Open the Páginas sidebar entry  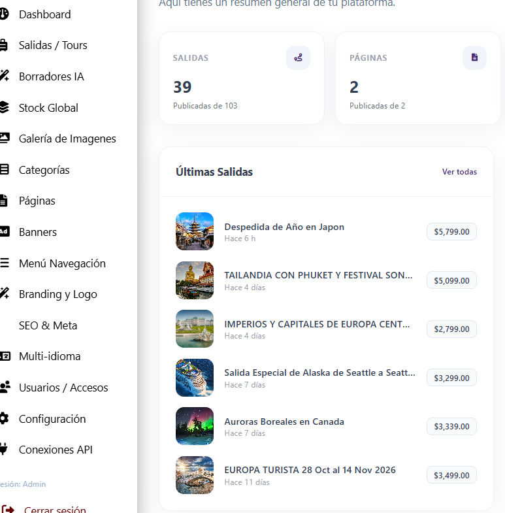pos(37,201)
